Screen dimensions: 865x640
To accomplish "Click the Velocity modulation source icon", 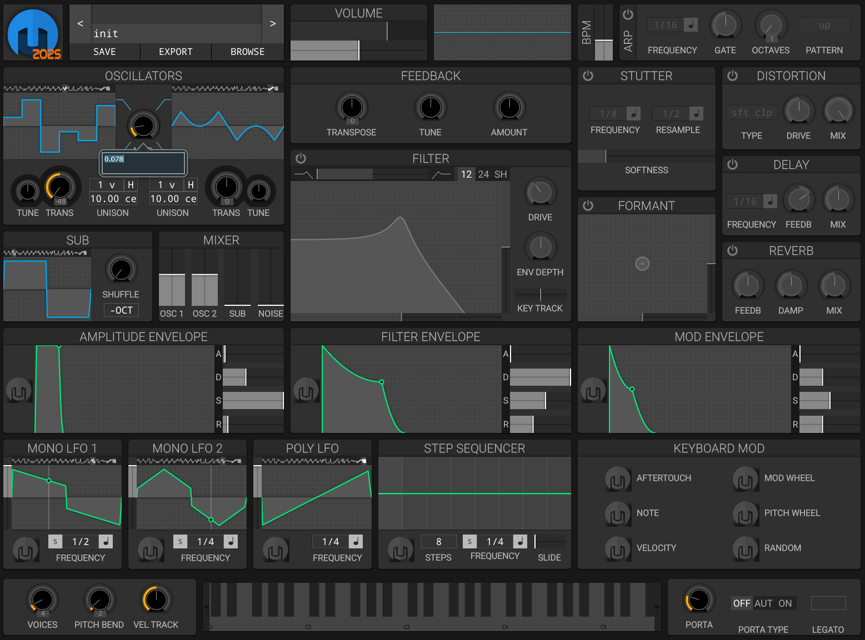I will coord(617,548).
